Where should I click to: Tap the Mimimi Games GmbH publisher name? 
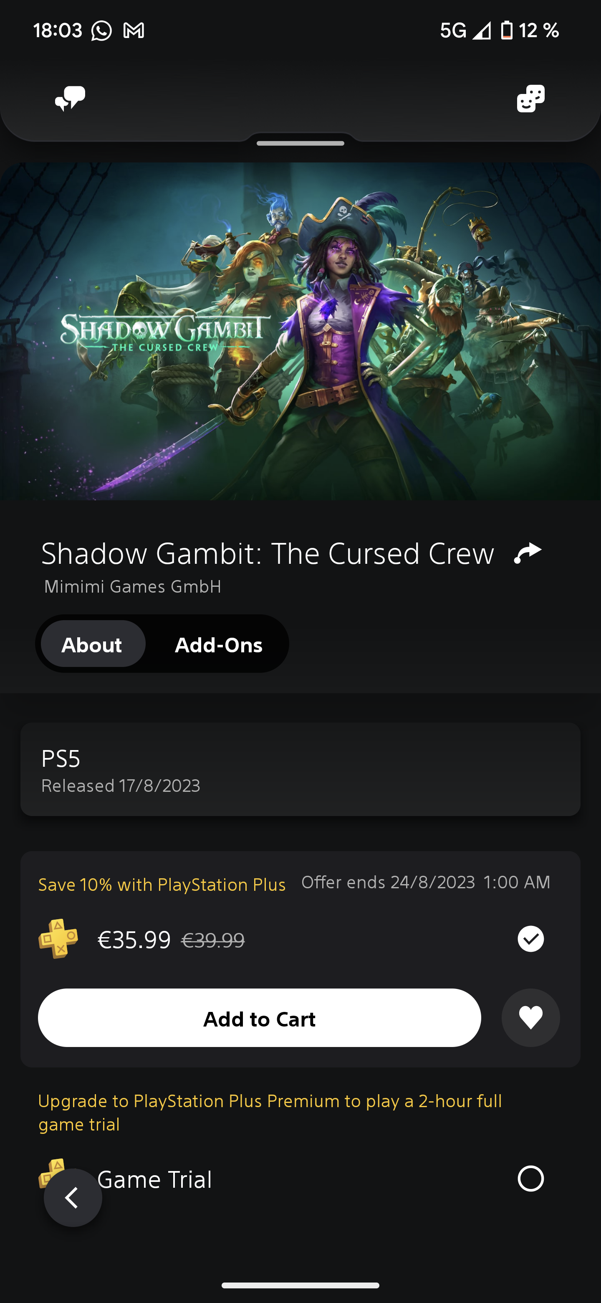[132, 586]
